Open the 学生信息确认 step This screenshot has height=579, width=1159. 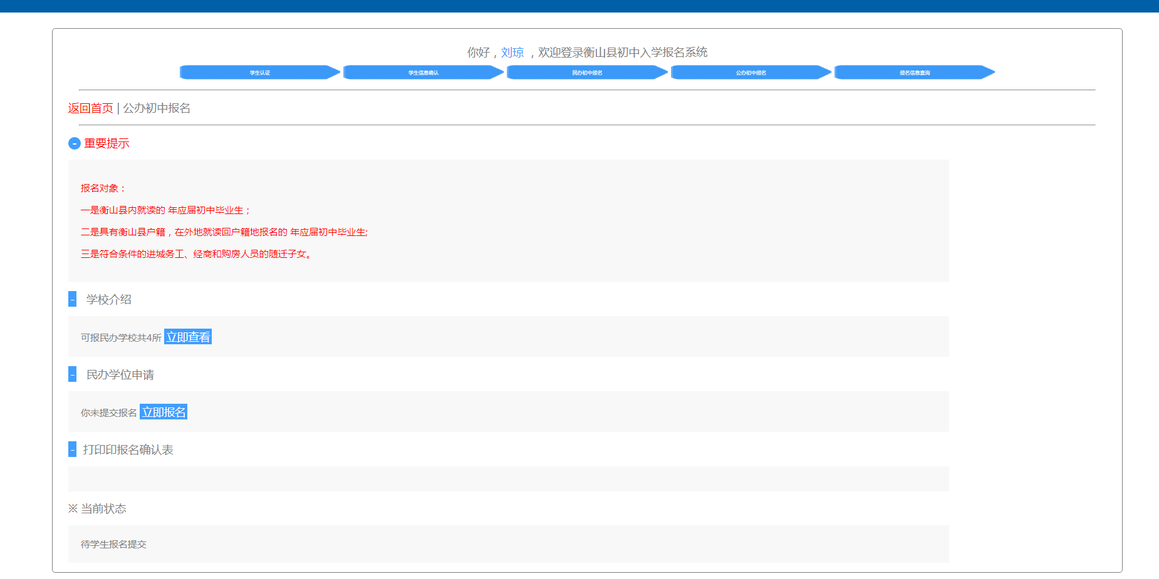pos(423,73)
